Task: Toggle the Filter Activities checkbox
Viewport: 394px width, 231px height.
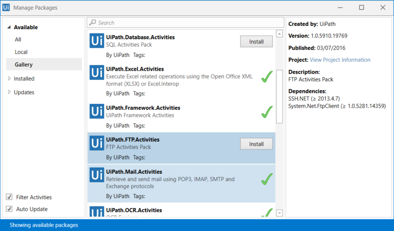Action: [x=9, y=197]
